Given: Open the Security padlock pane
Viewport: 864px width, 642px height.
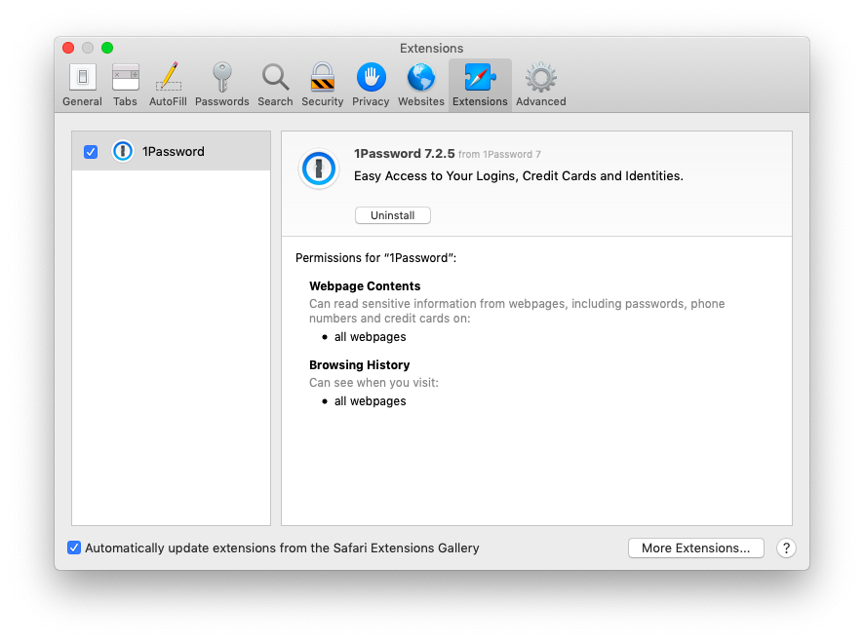Looking at the screenshot, I should [323, 86].
